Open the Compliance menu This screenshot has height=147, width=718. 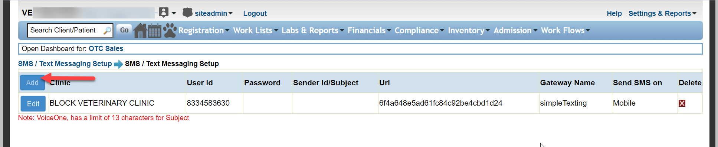(419, 31)
